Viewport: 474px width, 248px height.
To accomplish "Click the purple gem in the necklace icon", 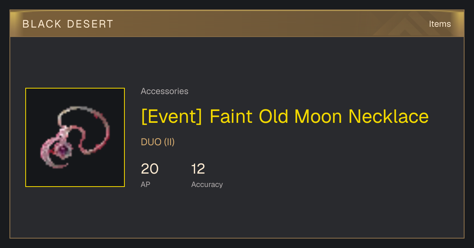I will click(62, 149).
